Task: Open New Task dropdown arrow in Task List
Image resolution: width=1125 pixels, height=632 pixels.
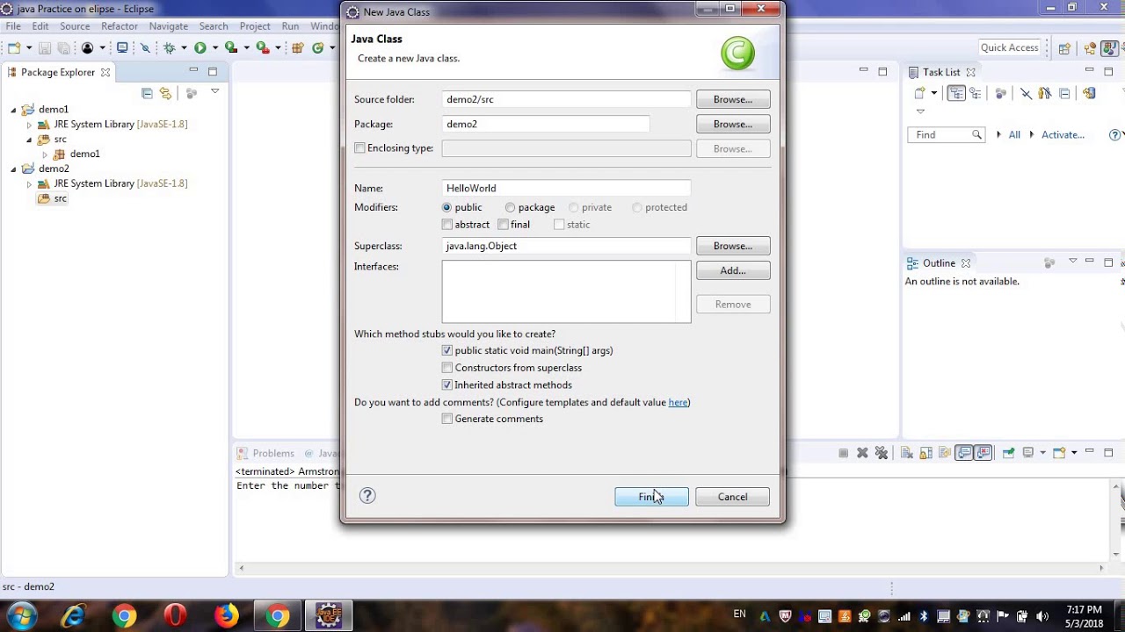Action: point(934,93)
